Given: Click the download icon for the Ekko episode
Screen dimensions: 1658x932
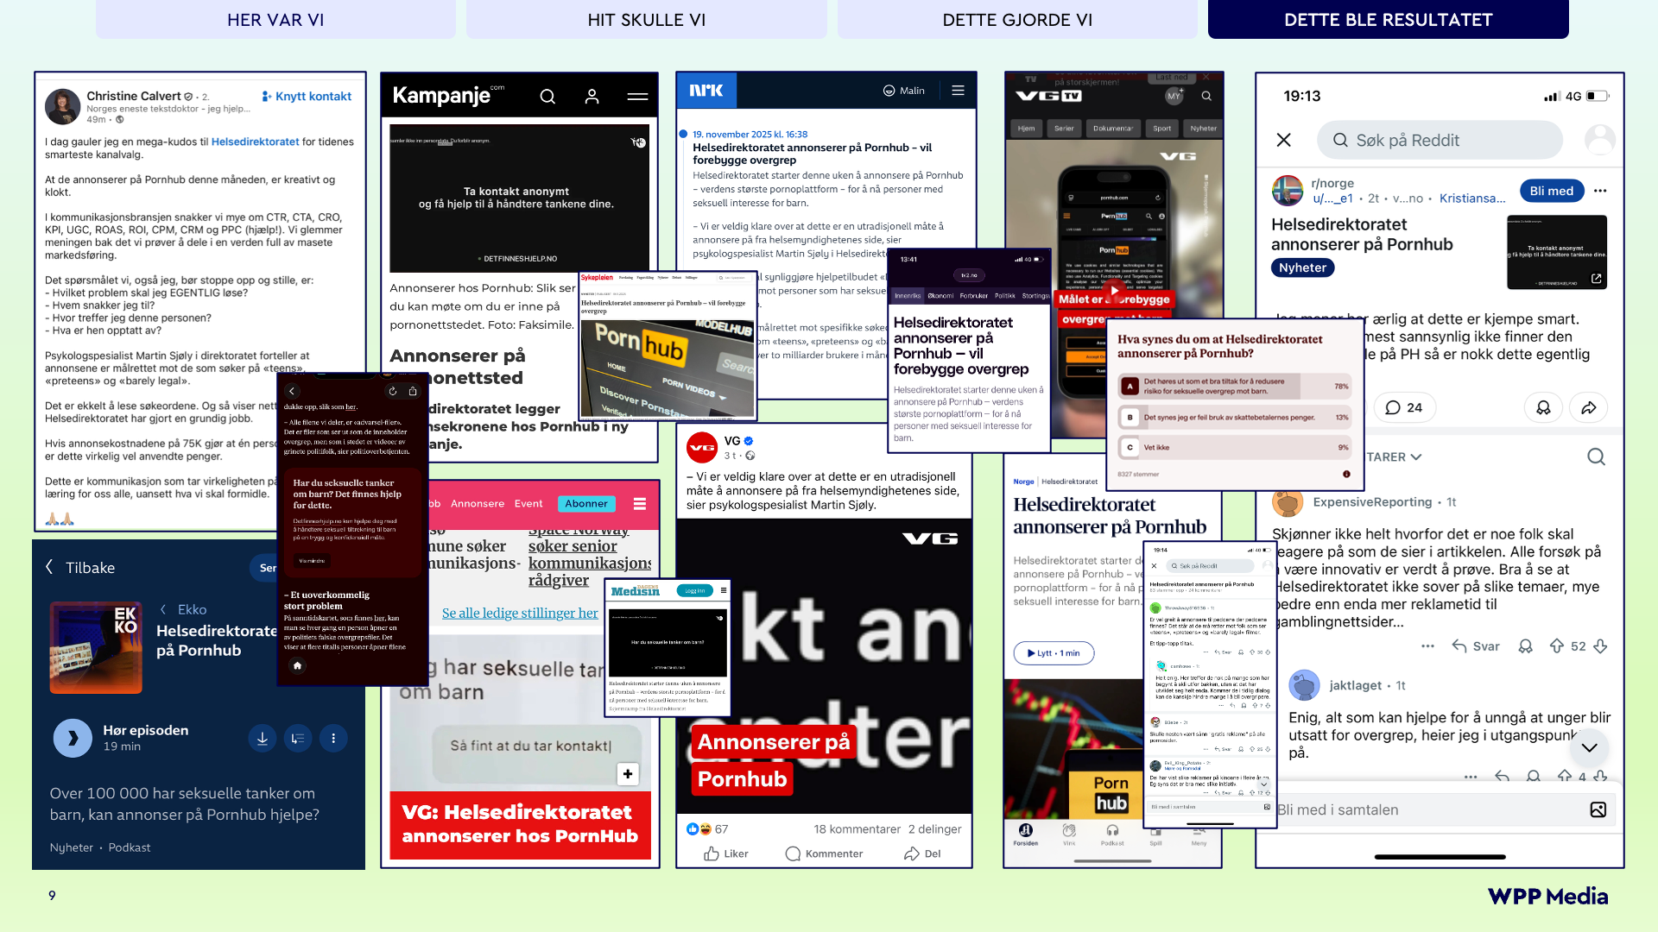Looking at the screenshot, I should [x=262, y=738].
